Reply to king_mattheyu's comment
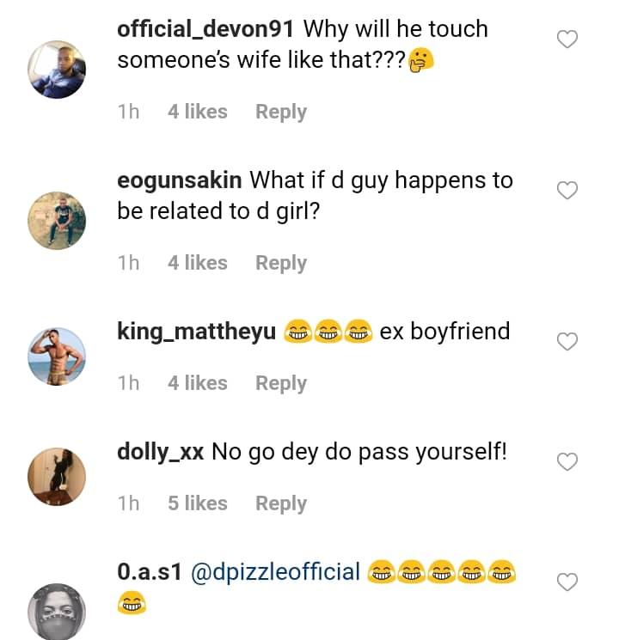The image size is (619, 640). [x=281, y=383]
